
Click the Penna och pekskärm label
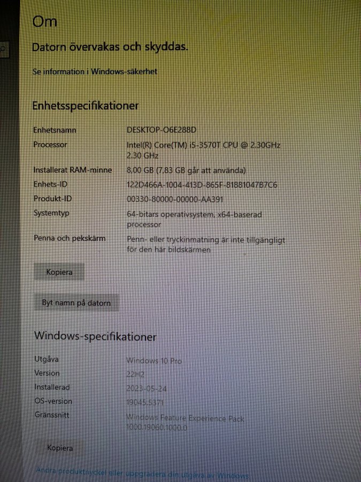[69, 238]
